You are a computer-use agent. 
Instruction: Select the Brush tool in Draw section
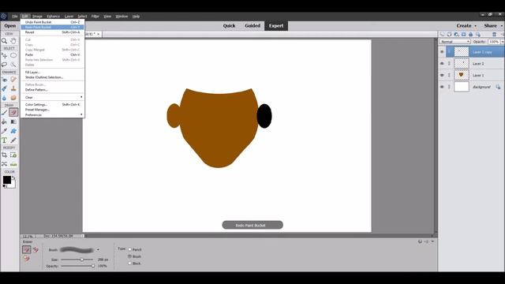point(4,112)
